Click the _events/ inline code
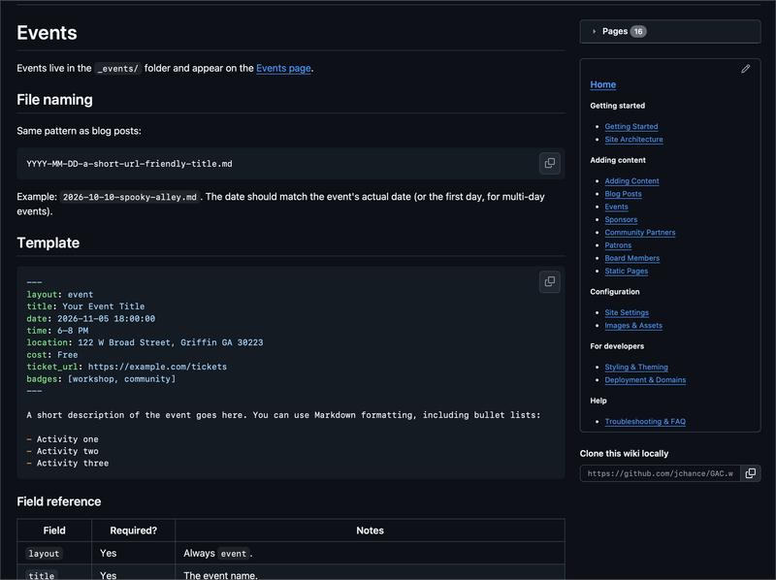 click(x=117, y=68)
